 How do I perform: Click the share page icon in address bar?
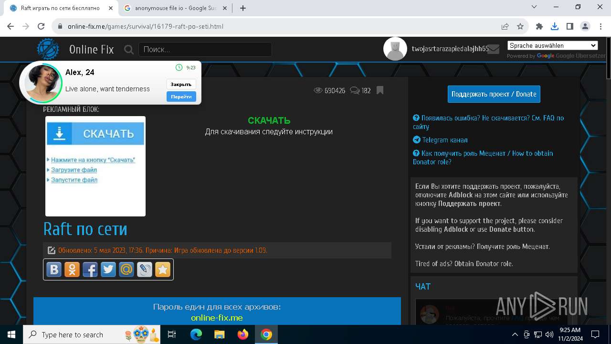505,26
